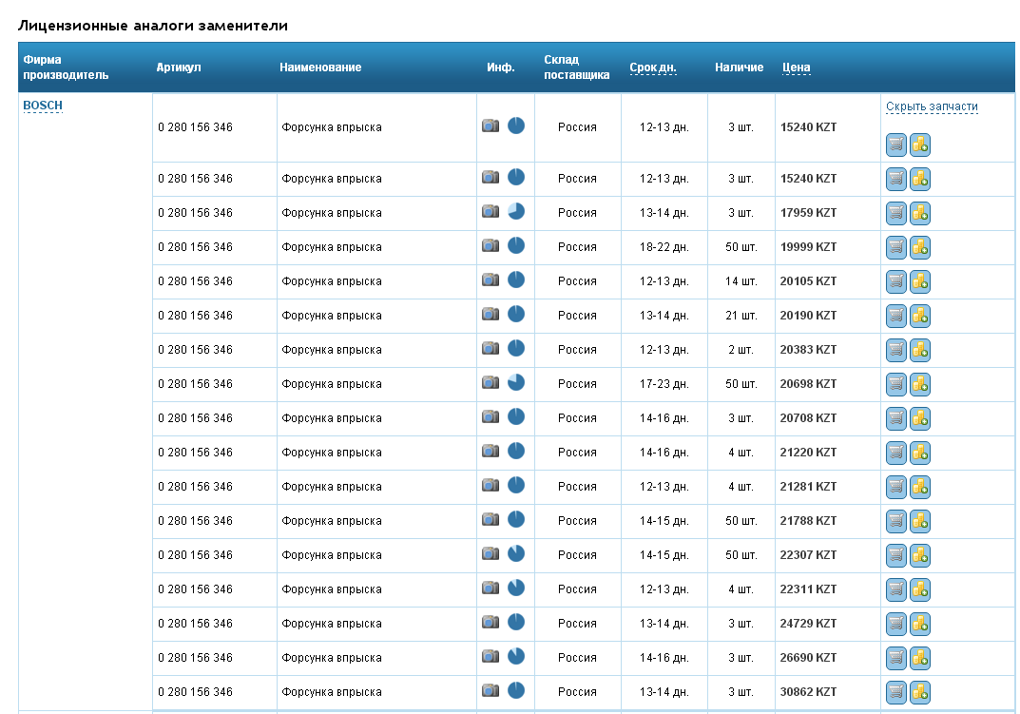Add the 21788 KZT item to cart
This screenshot has width=1020, height=714.
pos(895,521)
